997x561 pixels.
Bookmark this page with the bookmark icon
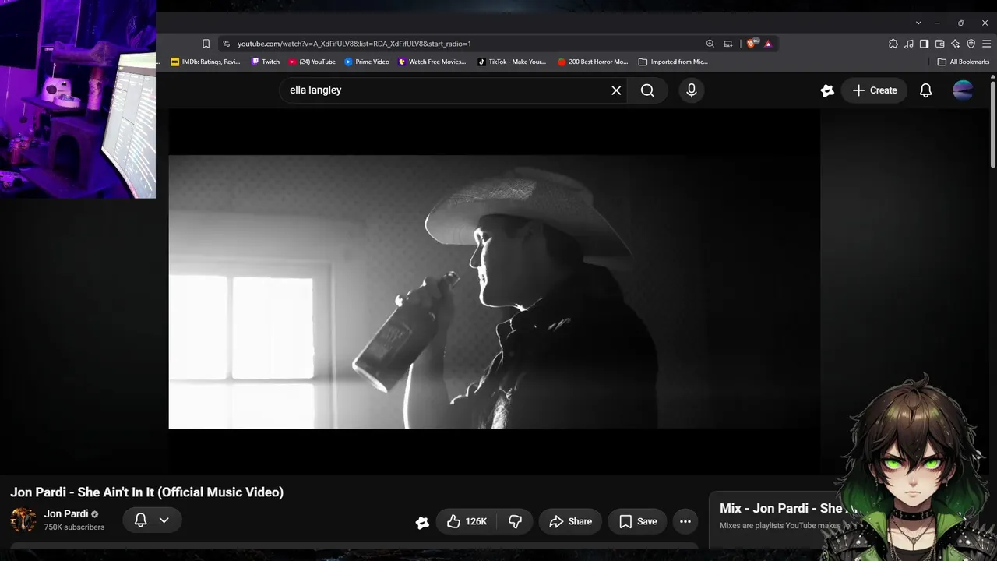tap(206, 44)
